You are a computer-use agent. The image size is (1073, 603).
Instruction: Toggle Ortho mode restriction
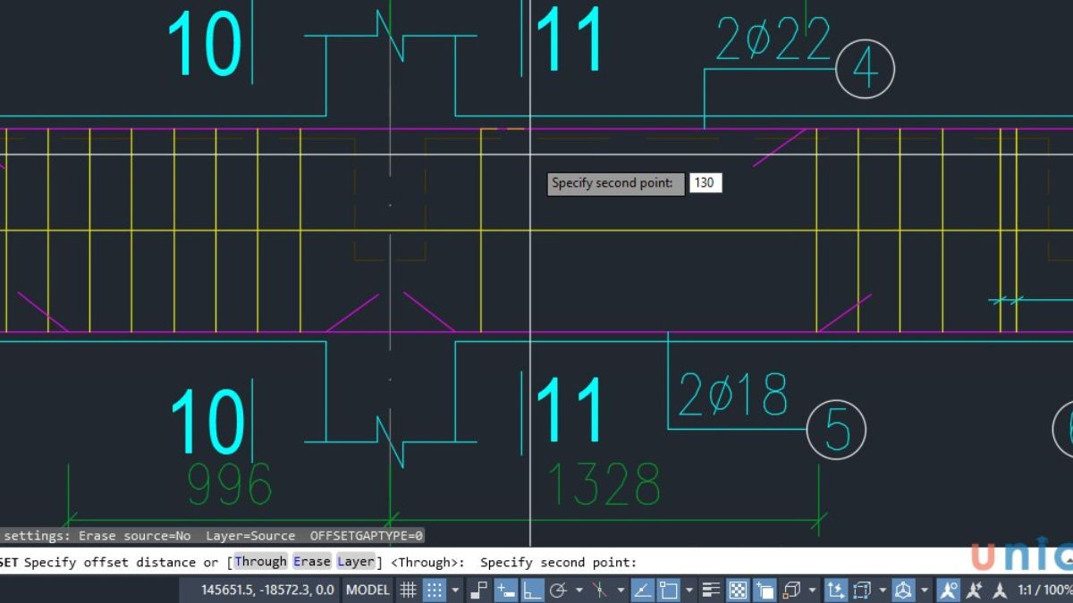[x=531, y=590]
